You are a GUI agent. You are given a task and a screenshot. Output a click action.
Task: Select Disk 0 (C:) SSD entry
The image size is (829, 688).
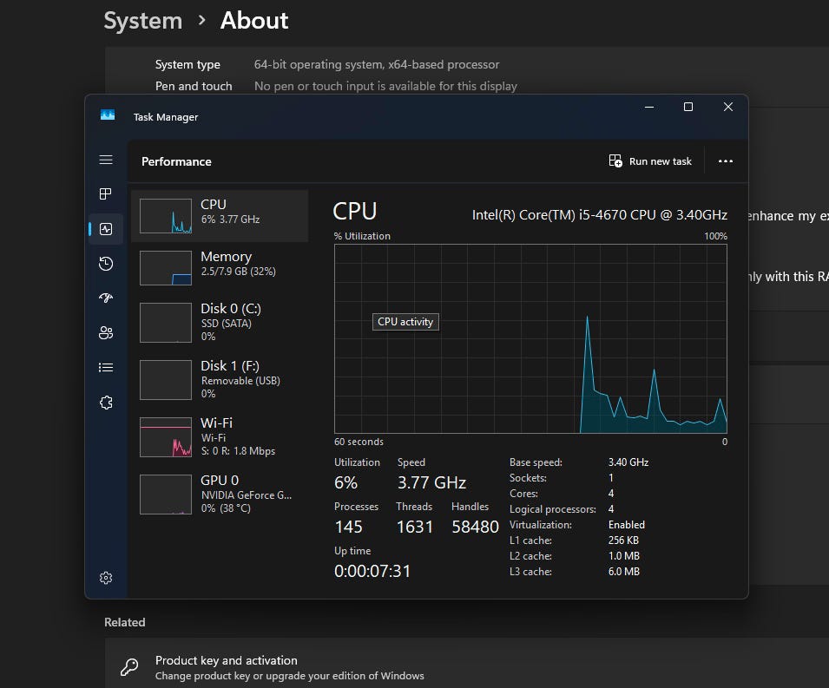pyautogui.click(x=220, y=322)
